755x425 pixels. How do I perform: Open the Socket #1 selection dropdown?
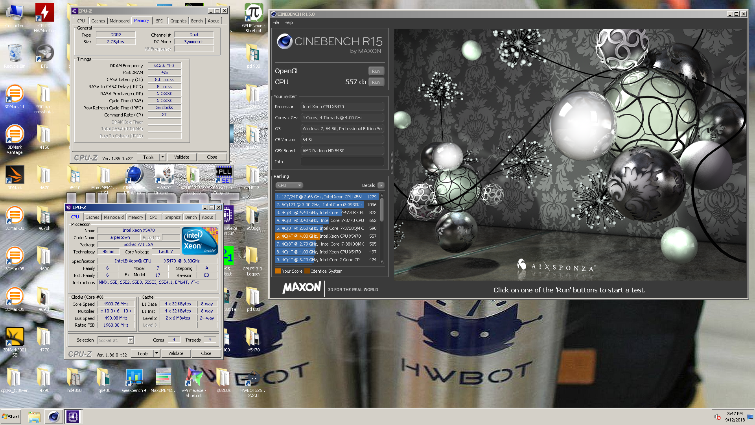point(116,340)
